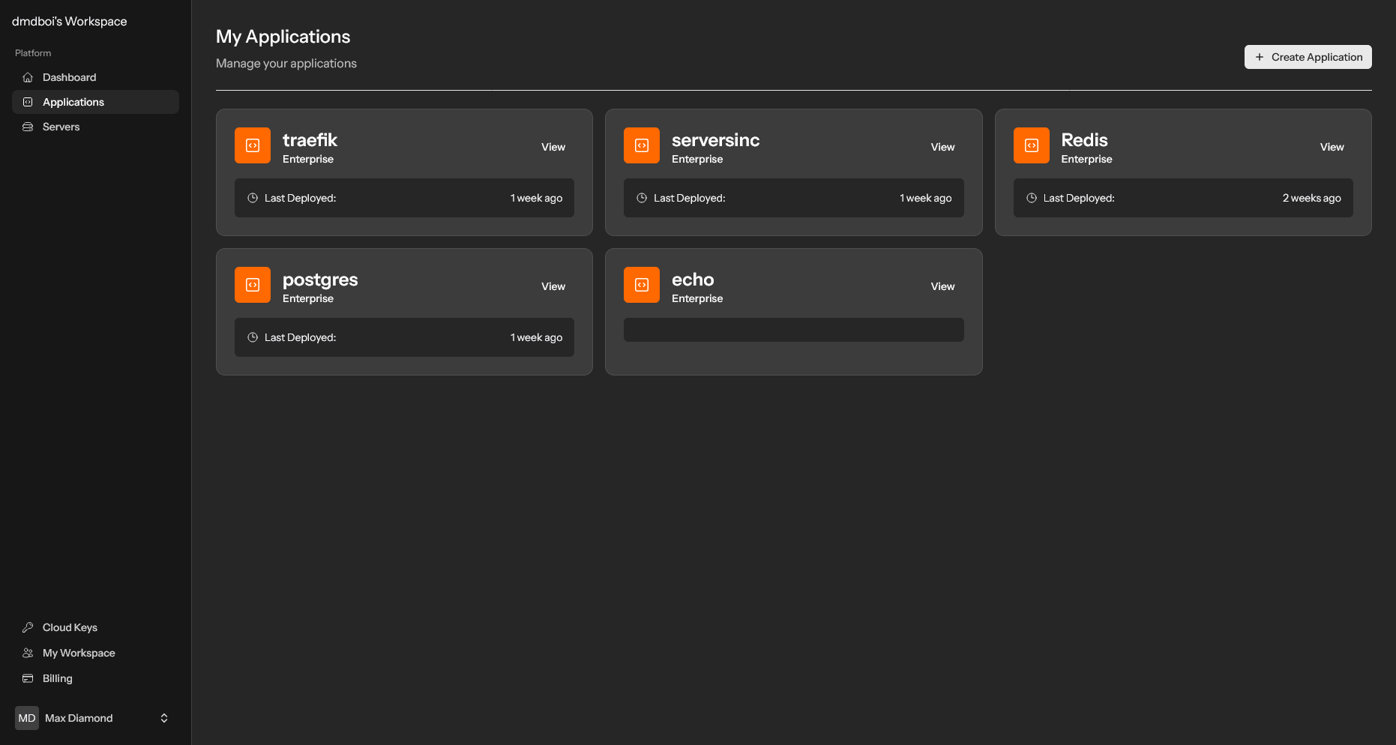This screenshot has width=1396, height=745.
Task: Click the Enterprise label under Redis
Action: click(1086, 159)
